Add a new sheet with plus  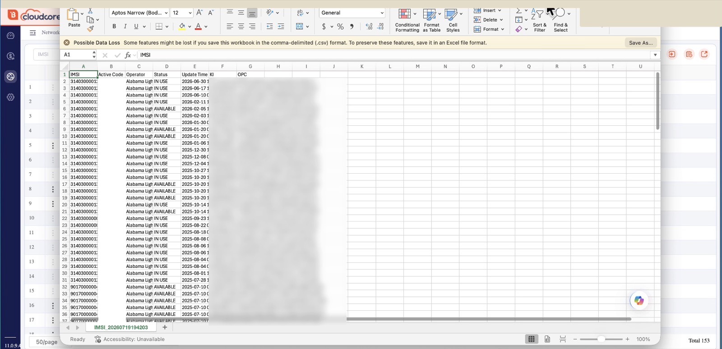[165, 327]
